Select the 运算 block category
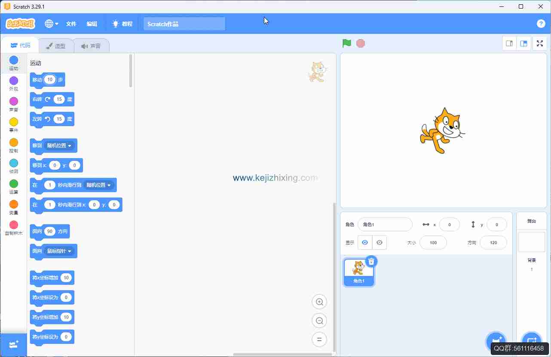This screenshot has height=357, width=551. [x=14, y=187]
